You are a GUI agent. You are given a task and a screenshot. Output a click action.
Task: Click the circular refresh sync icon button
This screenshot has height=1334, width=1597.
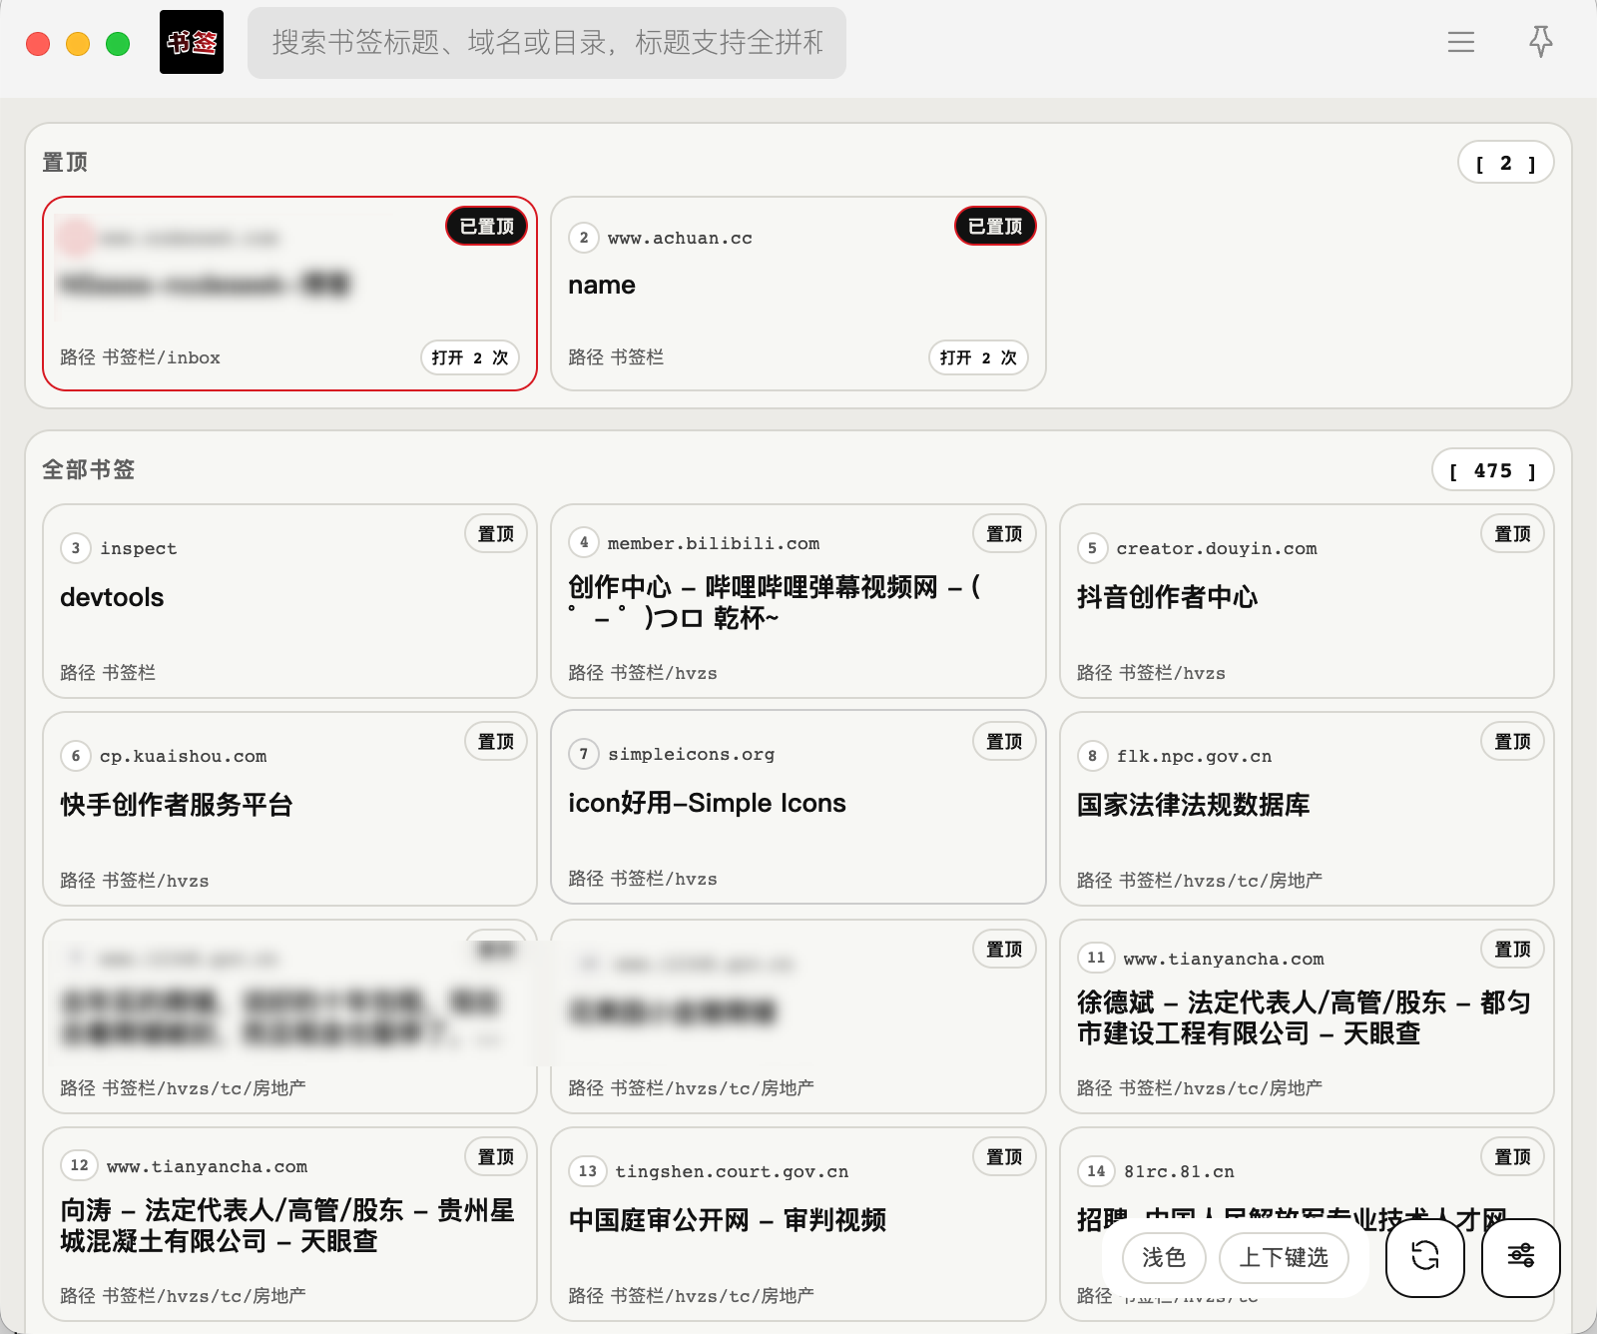pyautogui.click(x=1425, y=1257)
